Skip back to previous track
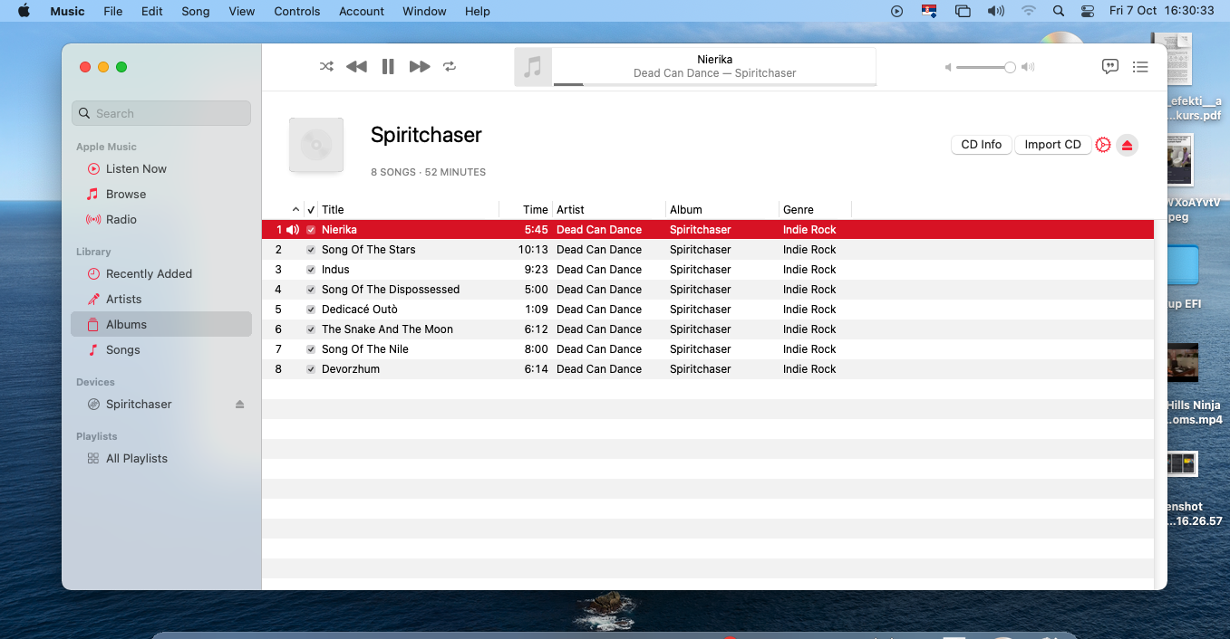This screenshot has width=1230, height=639. (356, 66)
